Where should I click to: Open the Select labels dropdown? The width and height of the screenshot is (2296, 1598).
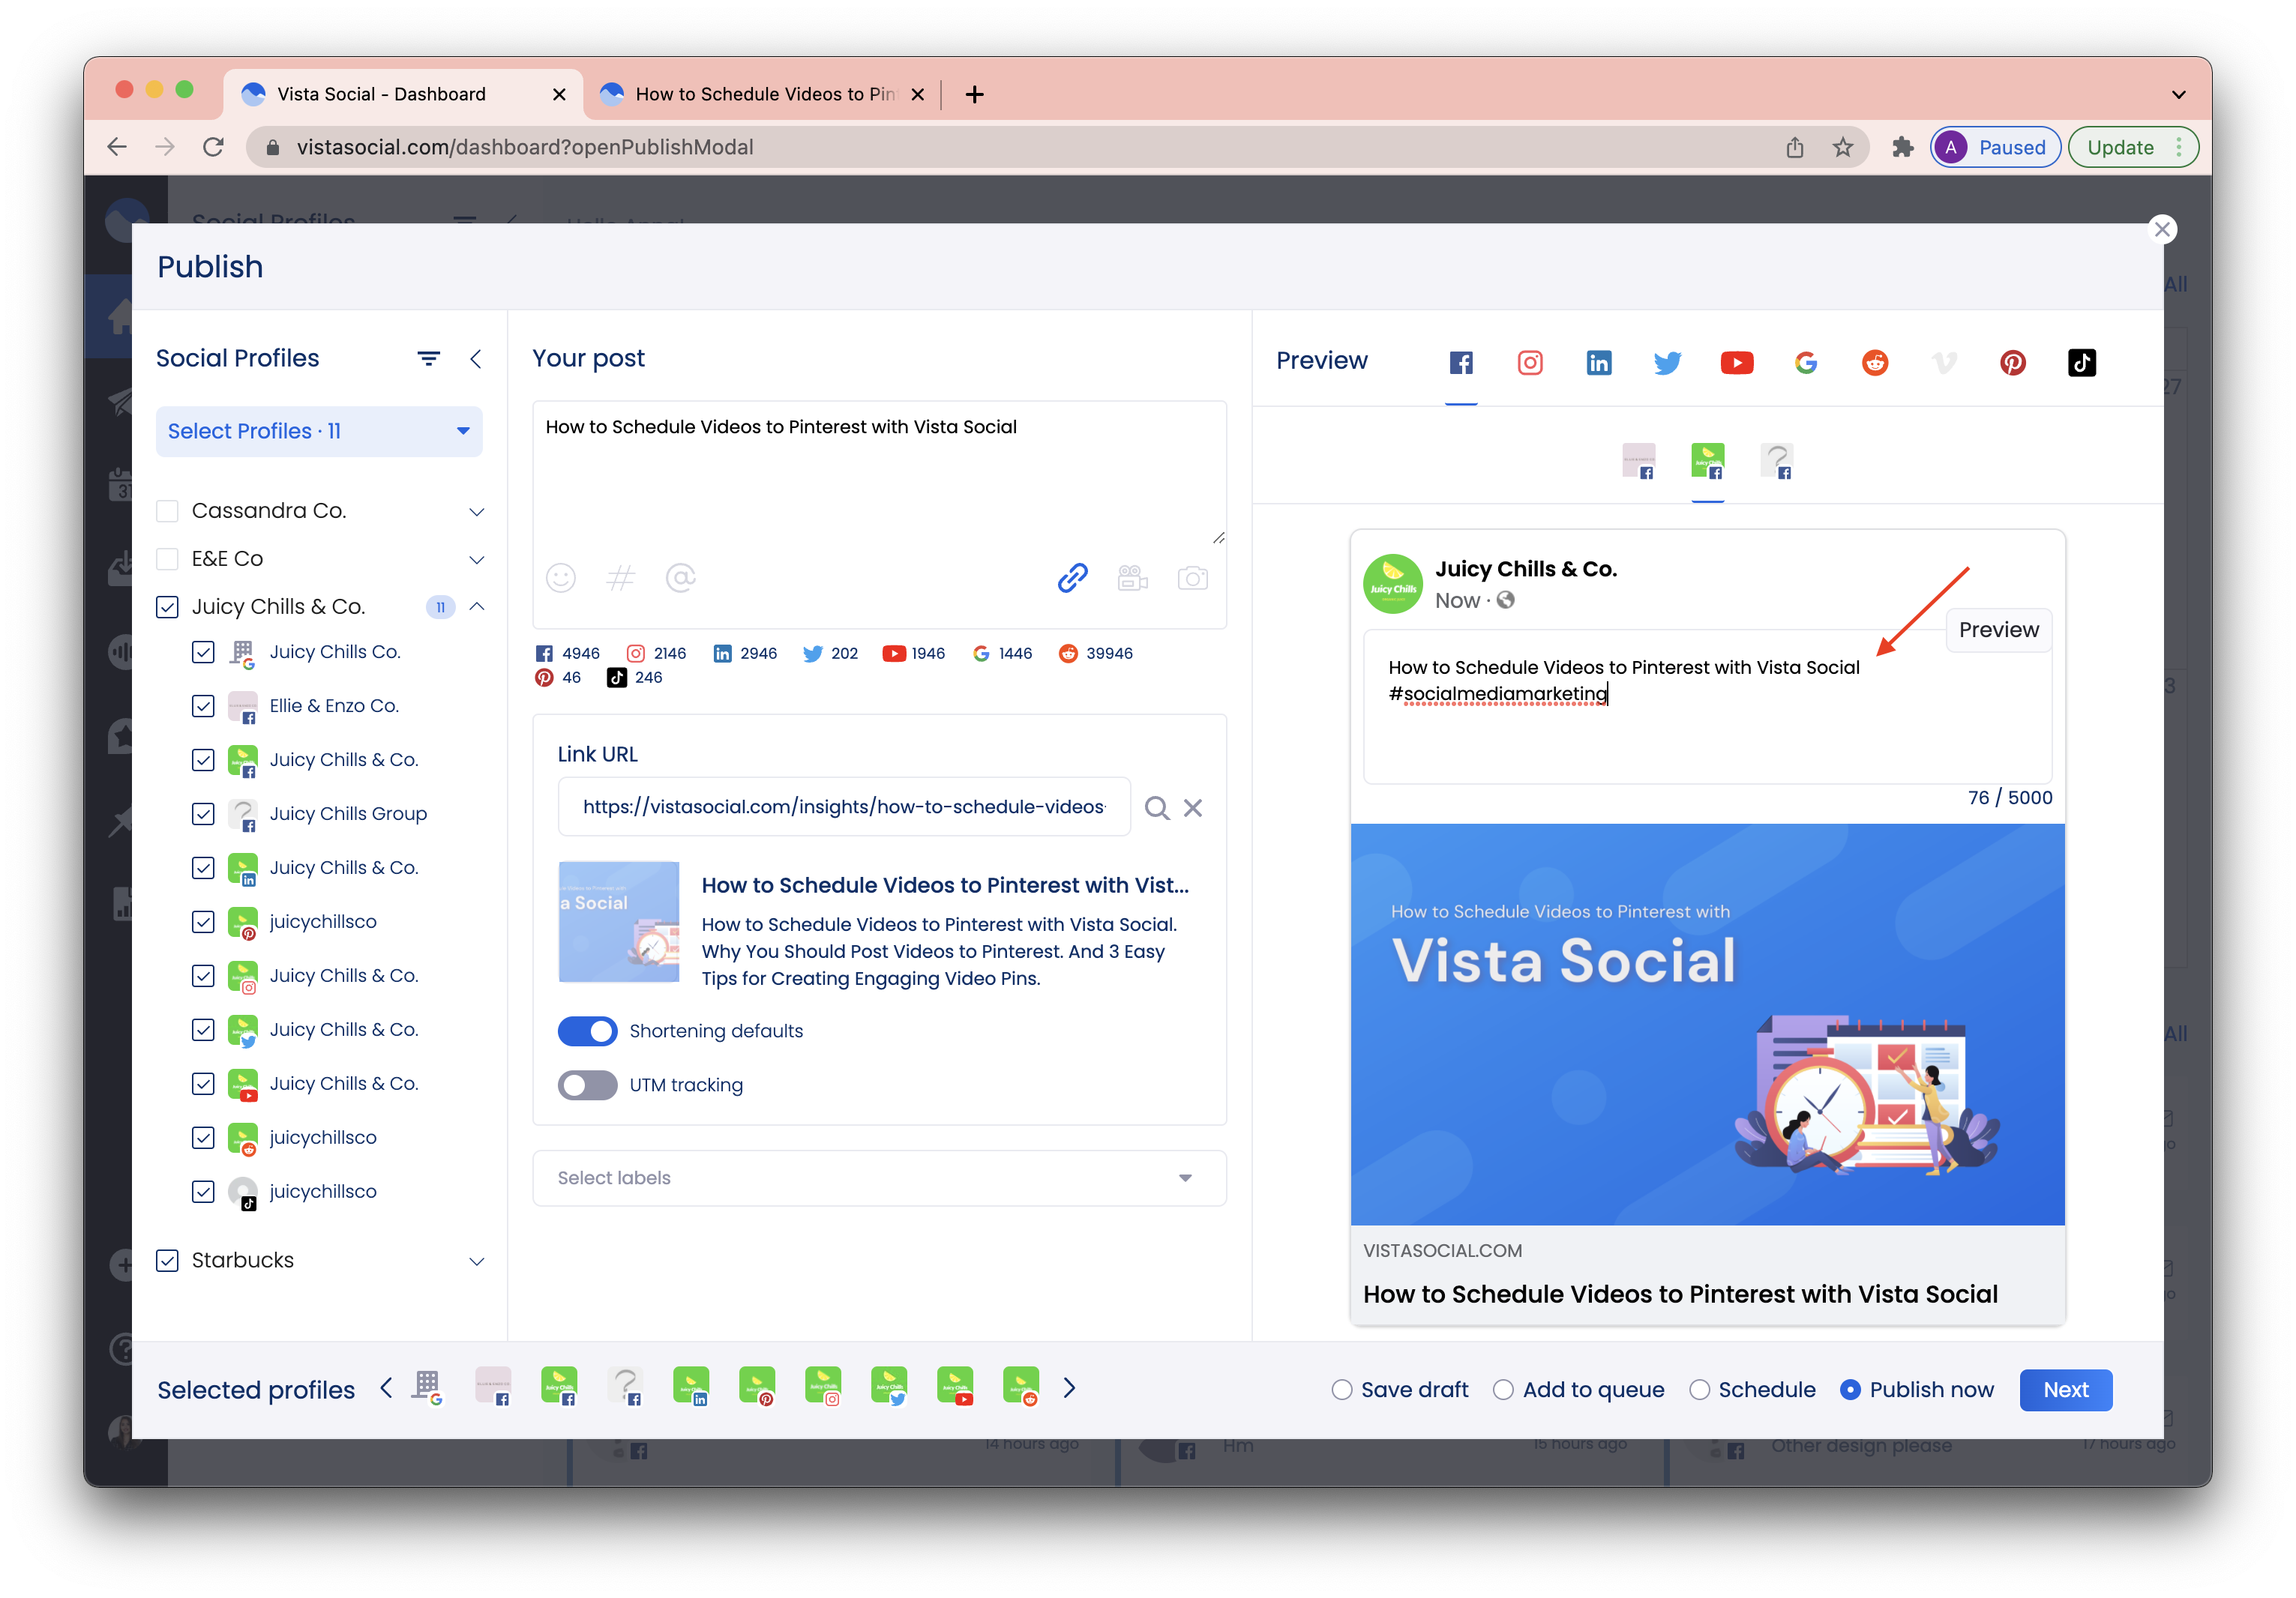[x=879, y=1178]
